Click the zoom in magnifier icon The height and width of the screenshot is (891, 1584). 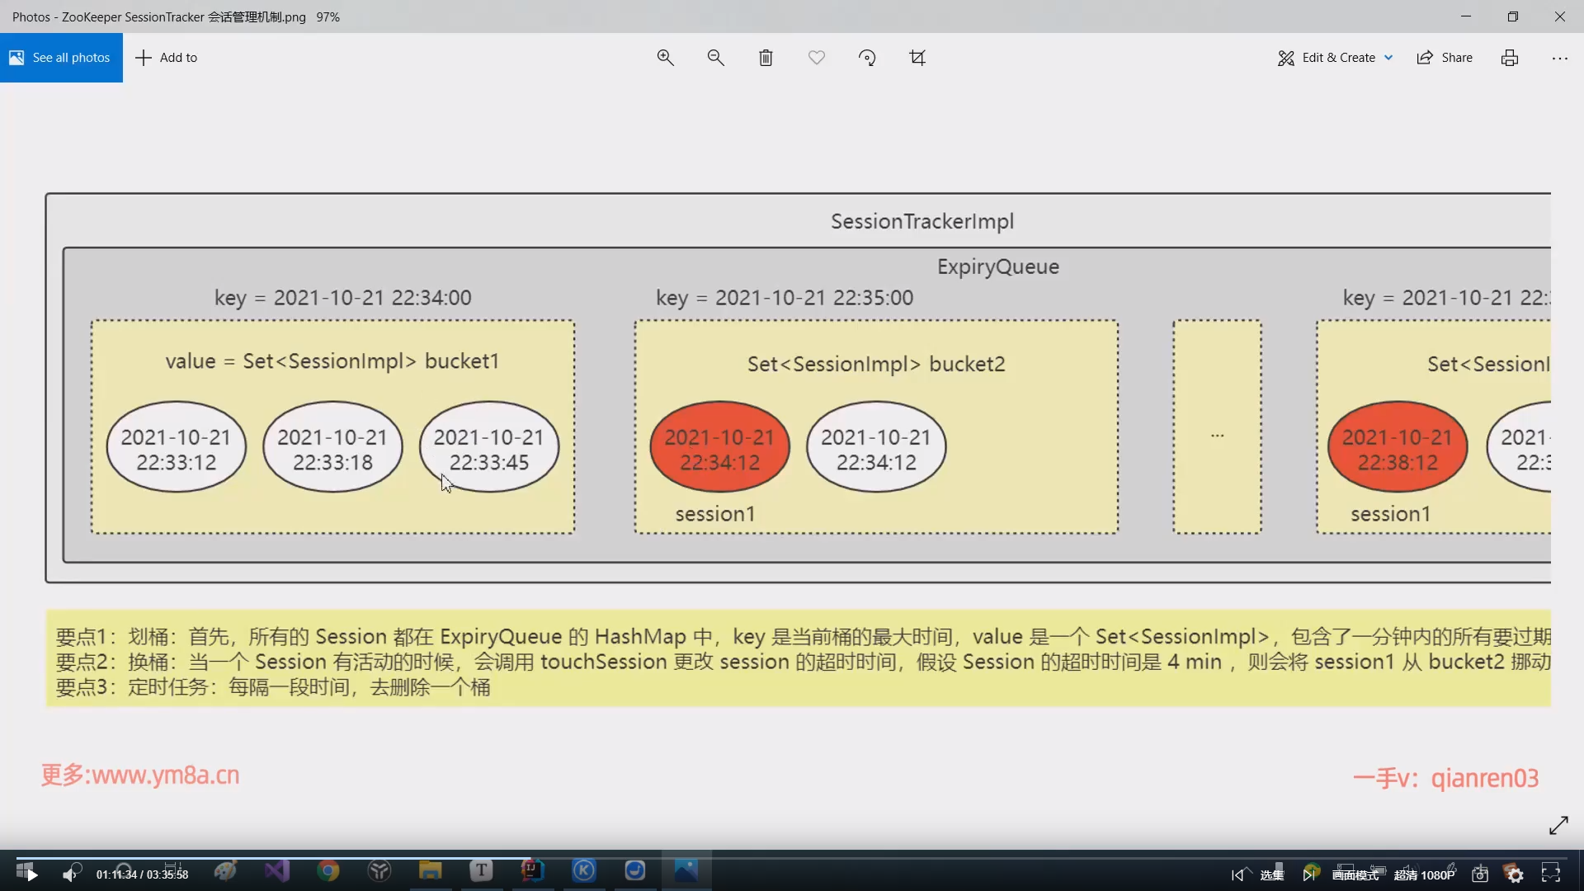pos(665,58)
